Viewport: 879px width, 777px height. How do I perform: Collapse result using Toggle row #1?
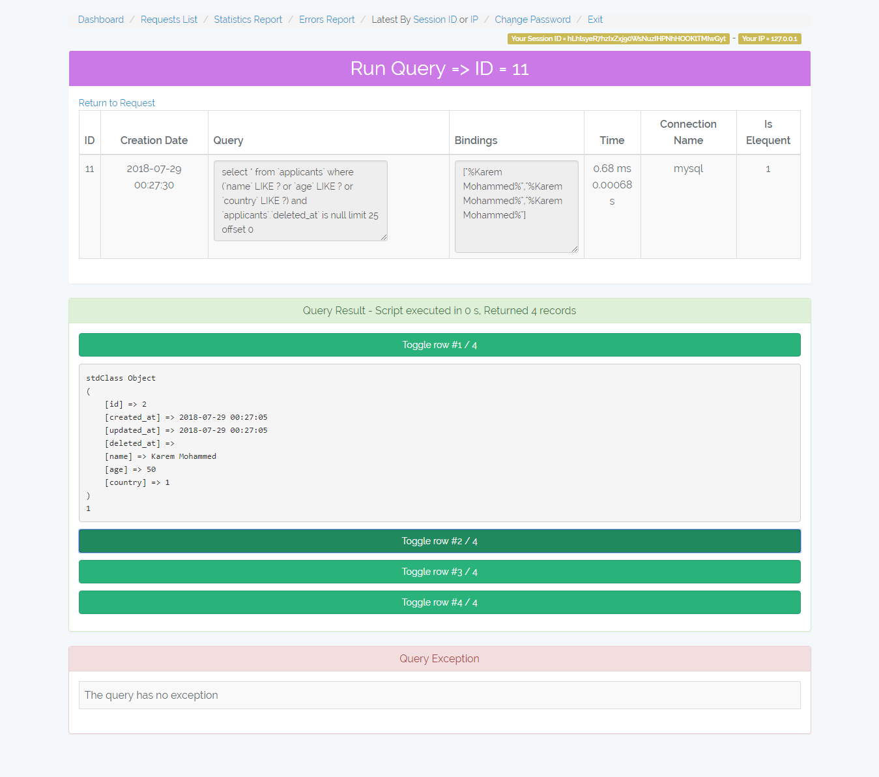tap(439, 345)
